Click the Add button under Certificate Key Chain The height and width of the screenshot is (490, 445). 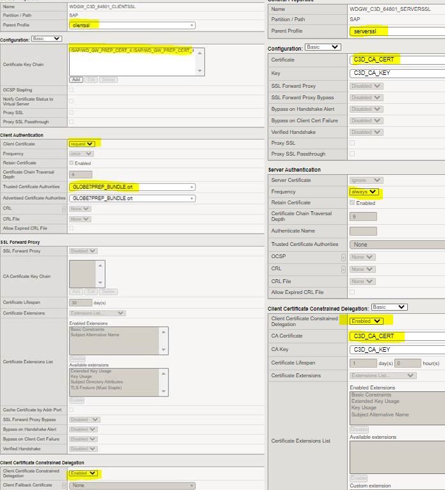coord(76,79)
